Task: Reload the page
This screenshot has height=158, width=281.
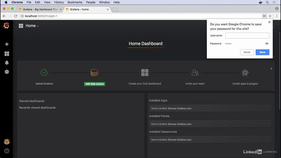Action: 16,16
